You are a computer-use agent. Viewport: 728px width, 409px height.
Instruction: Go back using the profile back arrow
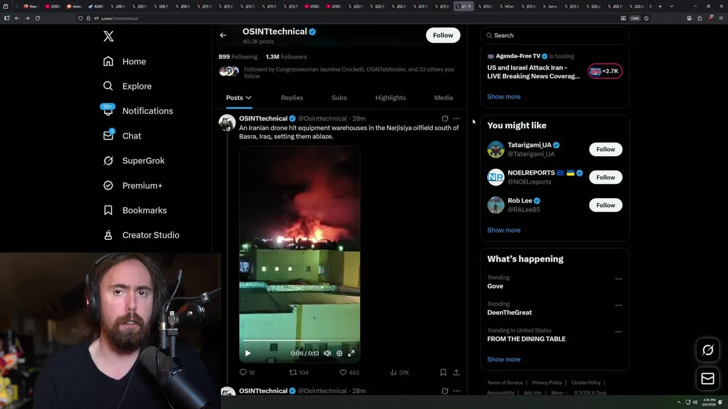pyautogui.click(x=223, y=35)
